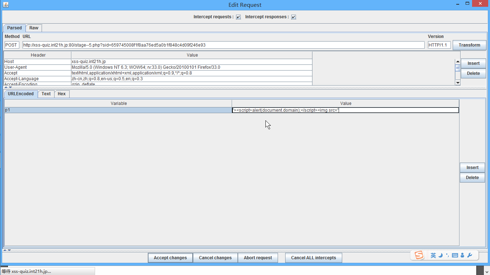Click the headers scrollbar up arrow

pos(458,62)
